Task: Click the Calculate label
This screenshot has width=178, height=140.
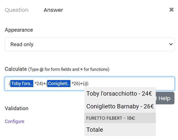Action: pyautogui.click(x=16, y=69)
